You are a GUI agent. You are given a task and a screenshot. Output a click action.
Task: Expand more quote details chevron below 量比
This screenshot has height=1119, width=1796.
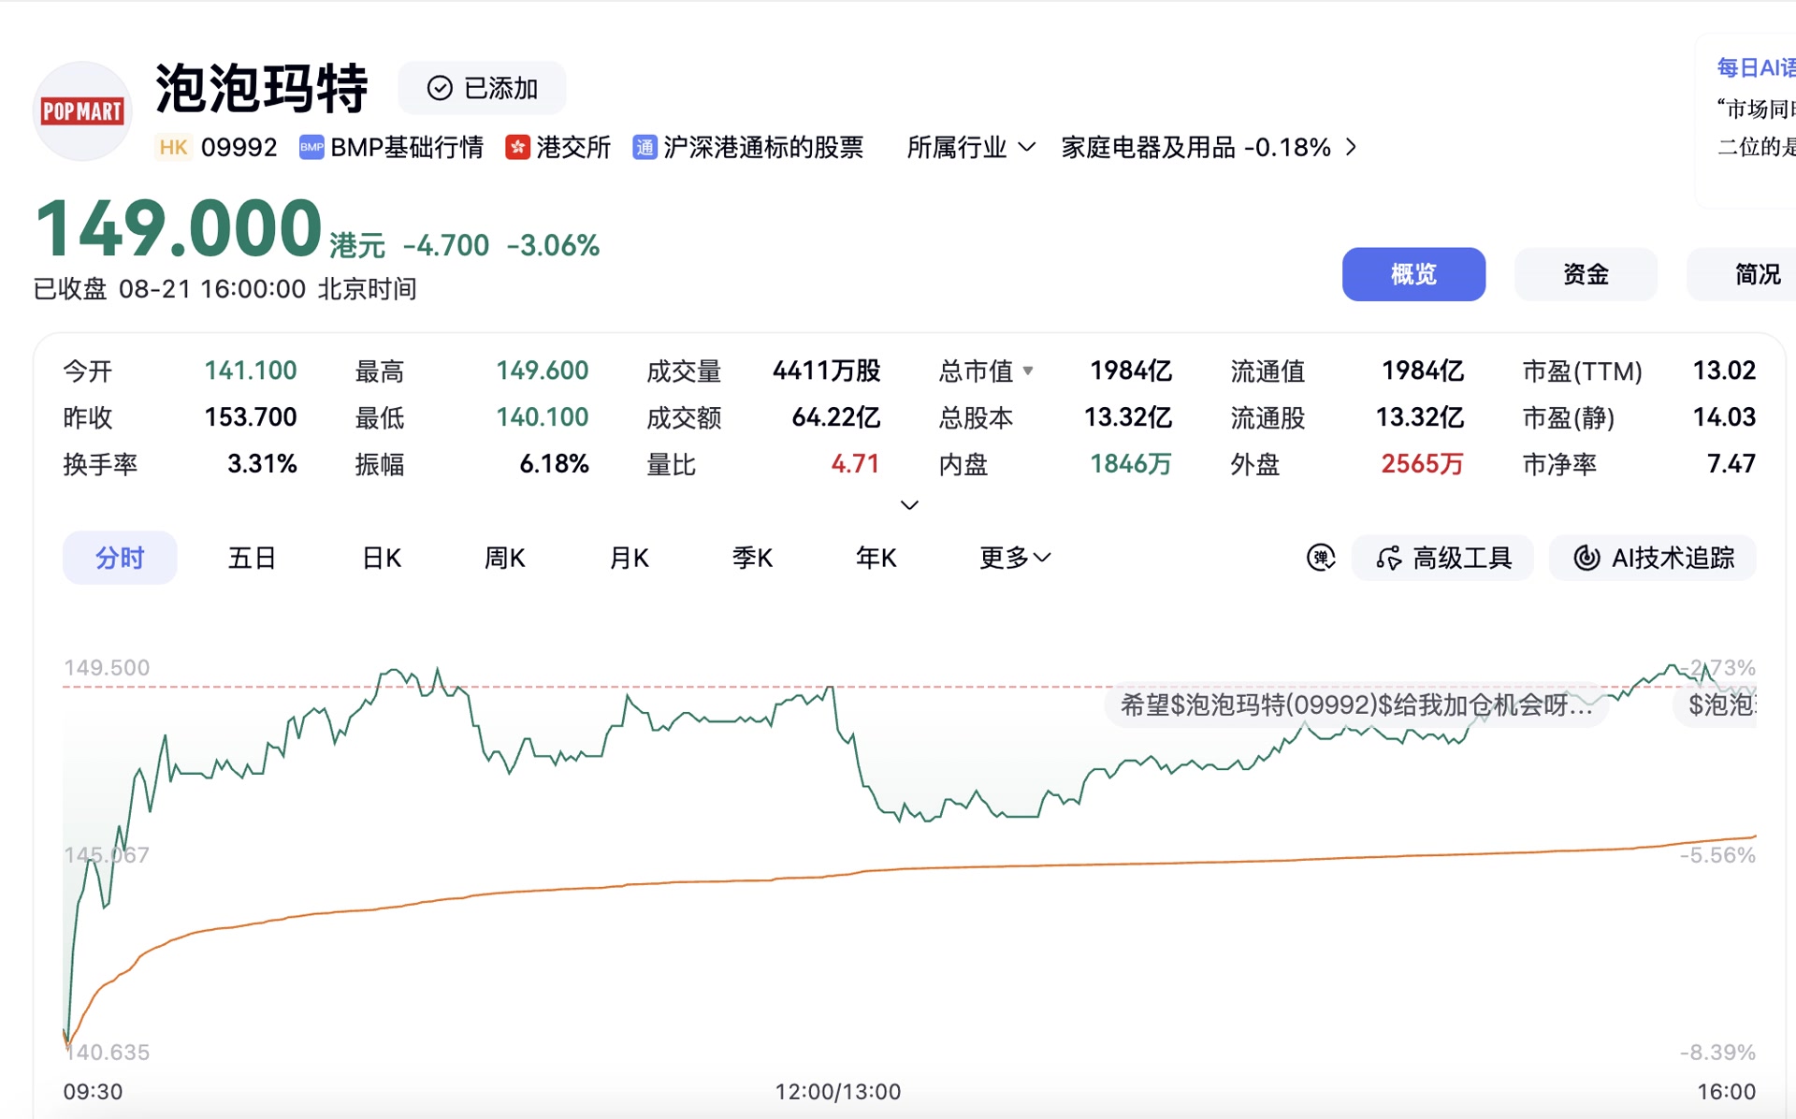click(x=909, y=505)
